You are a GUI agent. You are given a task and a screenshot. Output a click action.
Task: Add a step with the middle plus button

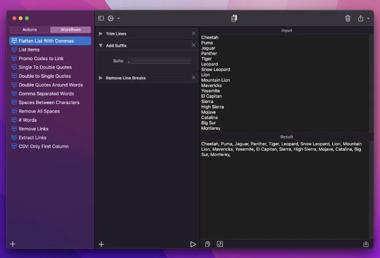[101, 244]
